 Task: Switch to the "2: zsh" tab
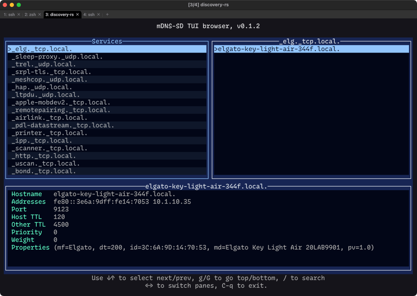coord(30,15)
